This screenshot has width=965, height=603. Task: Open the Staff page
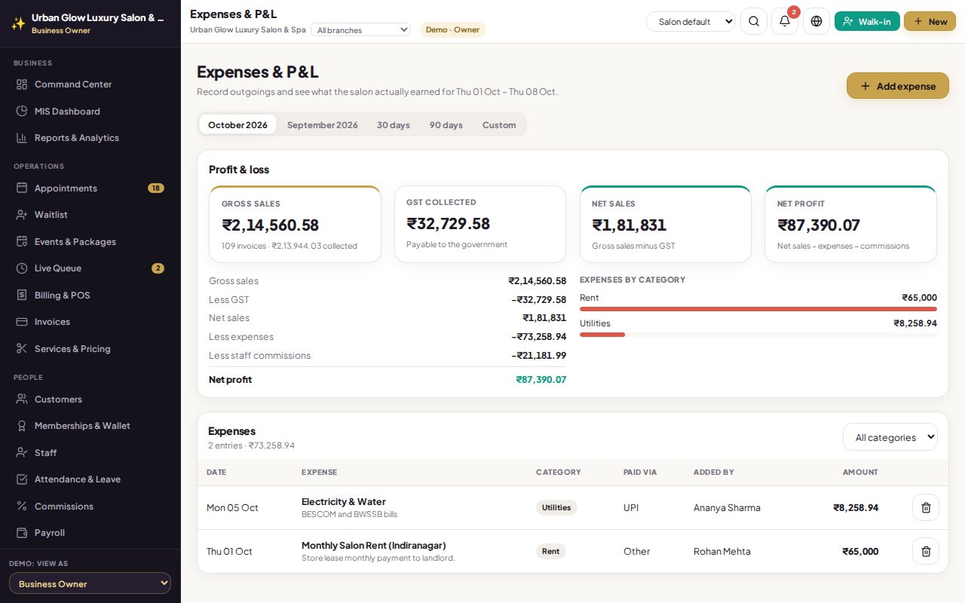pos(90,452)
